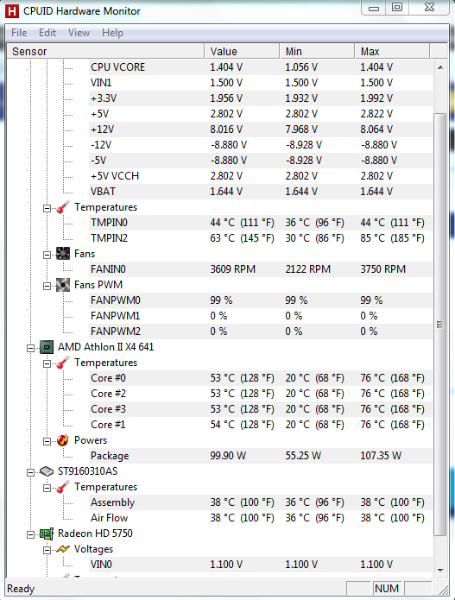Click the scrollbar up arrow
The height and width of the screenshot is (600, 455).
(440, 67)
